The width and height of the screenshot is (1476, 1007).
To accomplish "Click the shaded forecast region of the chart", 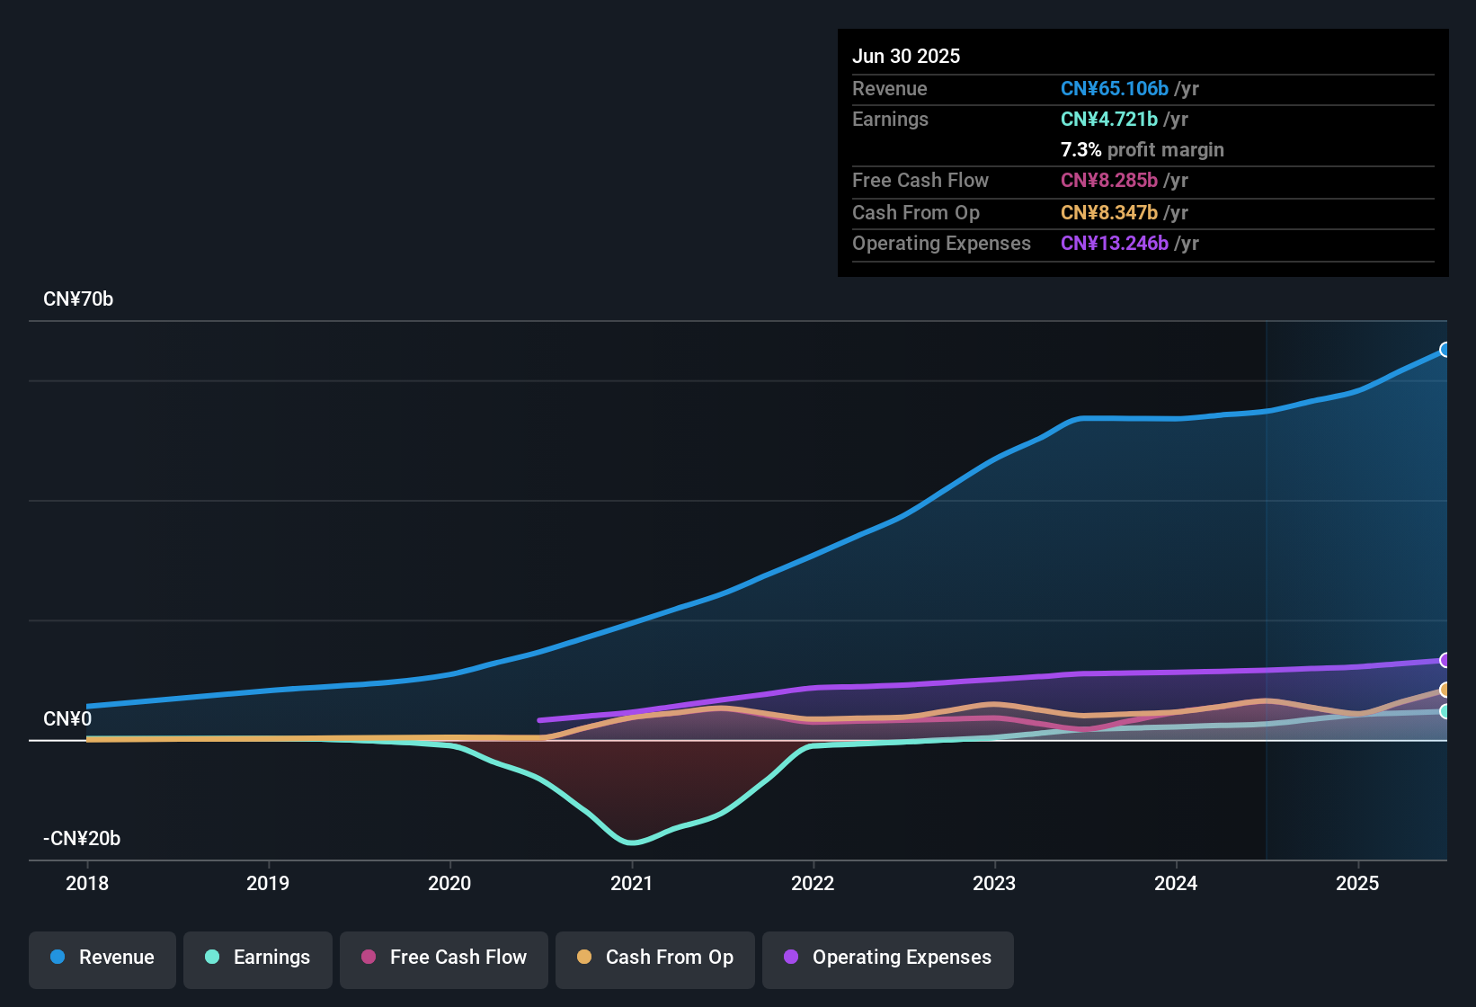I will (1348, 539).
